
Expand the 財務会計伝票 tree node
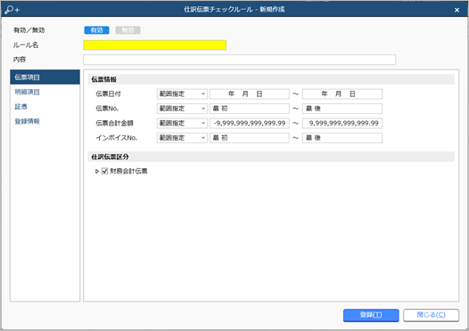tap(97, 172)
